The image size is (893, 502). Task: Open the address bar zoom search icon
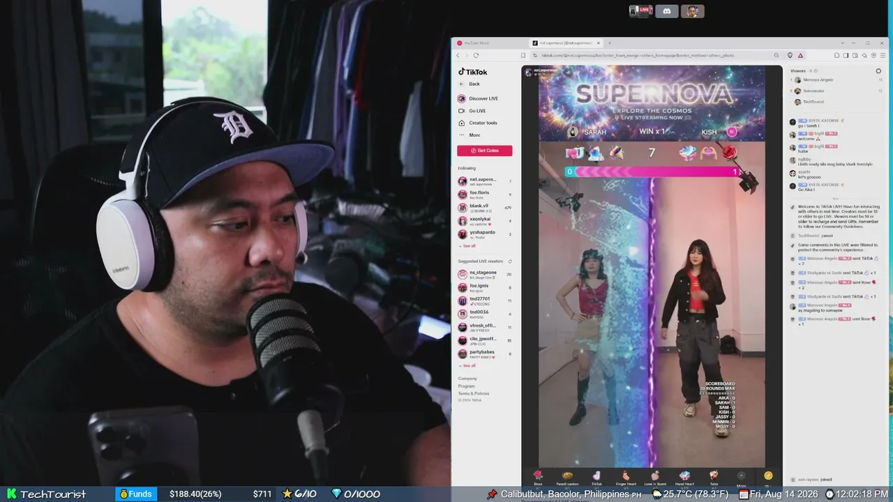776,55
